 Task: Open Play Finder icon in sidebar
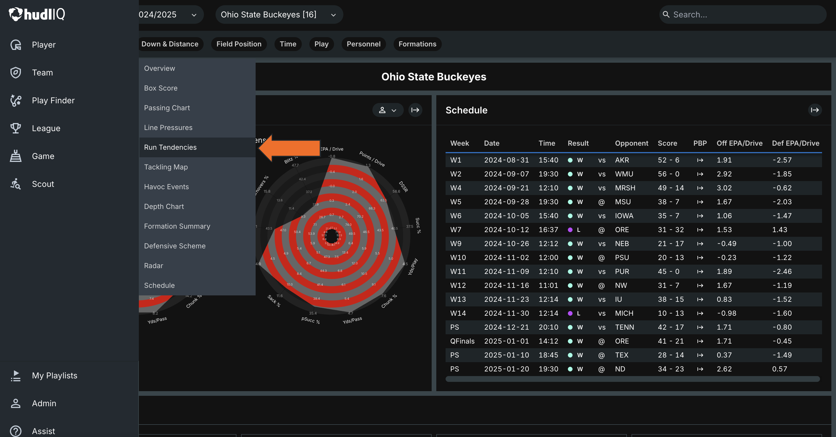point(16,100)
